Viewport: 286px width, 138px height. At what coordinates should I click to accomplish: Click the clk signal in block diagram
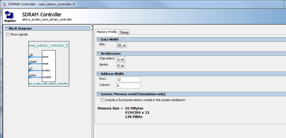click(31, 55)
